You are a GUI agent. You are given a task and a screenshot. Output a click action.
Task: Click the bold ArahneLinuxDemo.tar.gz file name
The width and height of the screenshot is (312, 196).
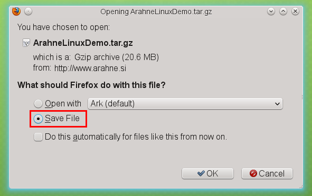pos(83,43)
